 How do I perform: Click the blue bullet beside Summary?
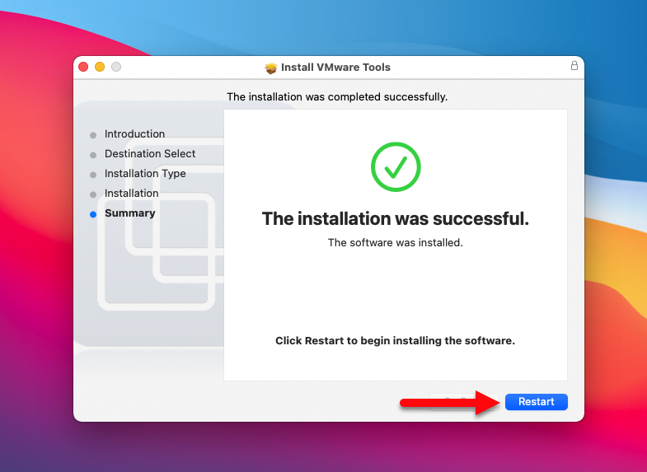click(93, 214)
